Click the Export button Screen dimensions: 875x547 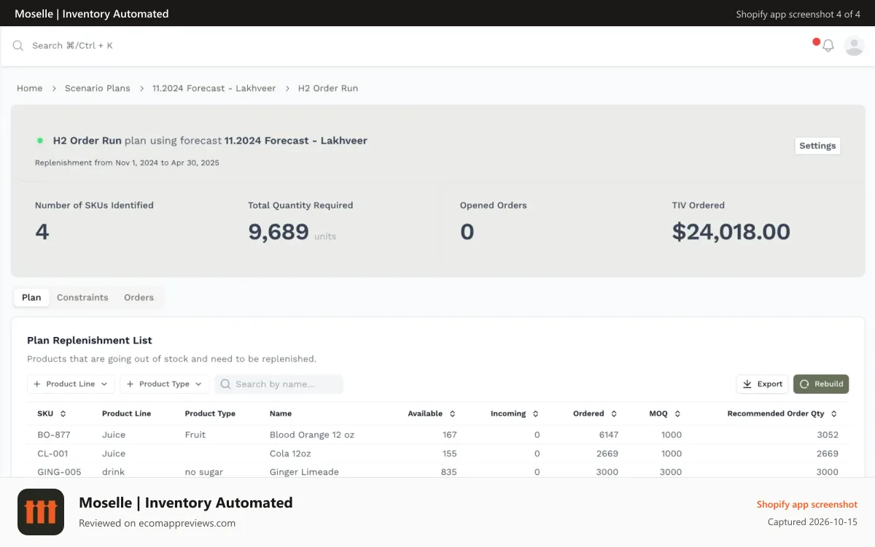tap(762, 384)
